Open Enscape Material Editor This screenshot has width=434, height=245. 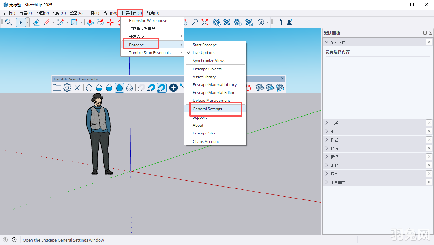214,93
